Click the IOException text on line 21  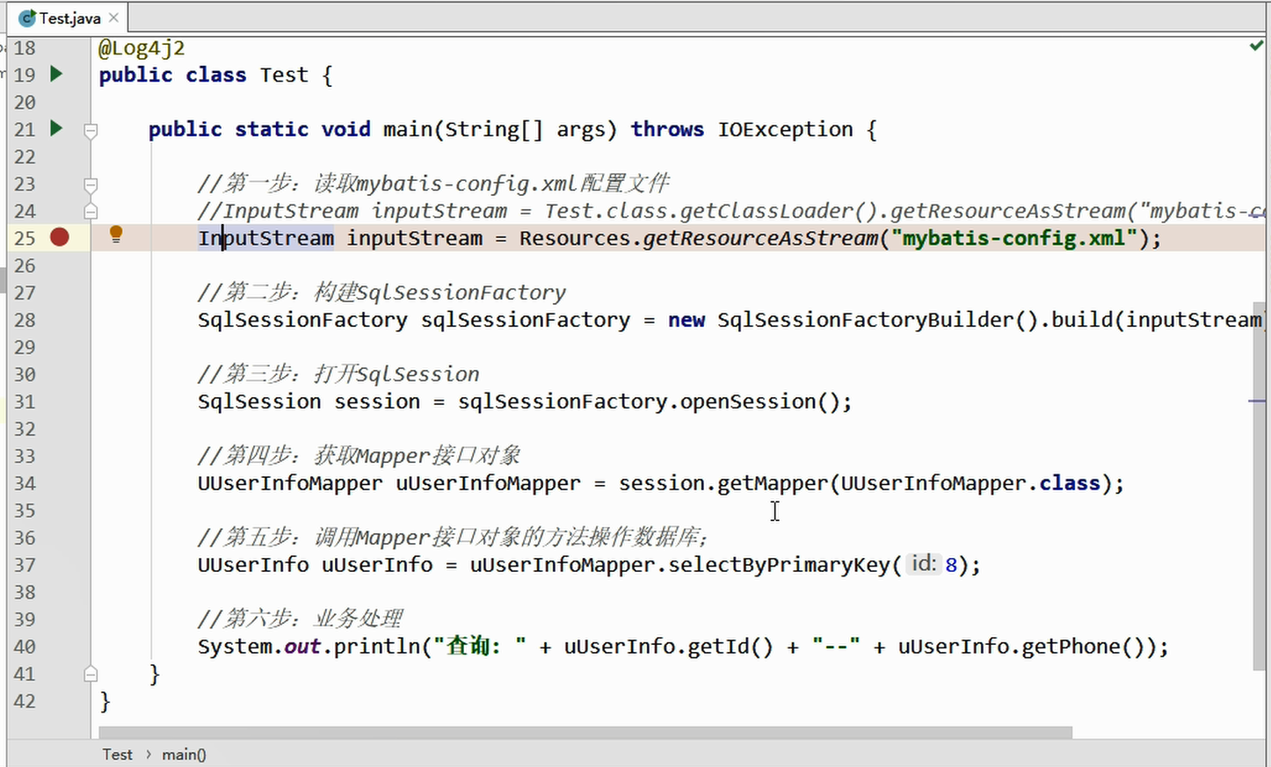pyautogui.click(x=785, y=129)
